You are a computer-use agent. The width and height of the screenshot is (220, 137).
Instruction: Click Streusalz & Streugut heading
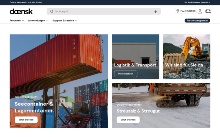coord(138,111)
